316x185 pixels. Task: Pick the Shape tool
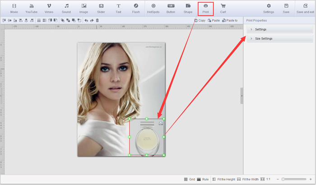(x=188, y=8)
